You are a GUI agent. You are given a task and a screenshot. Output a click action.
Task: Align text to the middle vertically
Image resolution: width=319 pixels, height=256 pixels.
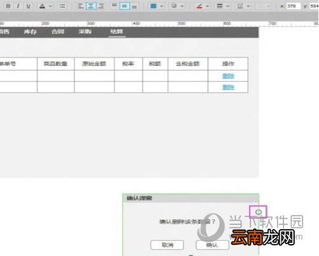point(125,6)
